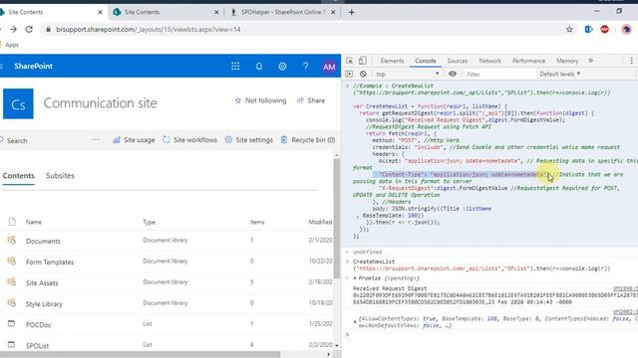Screen dimensions: 638x358
Task: Go forward in browser history
Action: click(x=13, y=29)
